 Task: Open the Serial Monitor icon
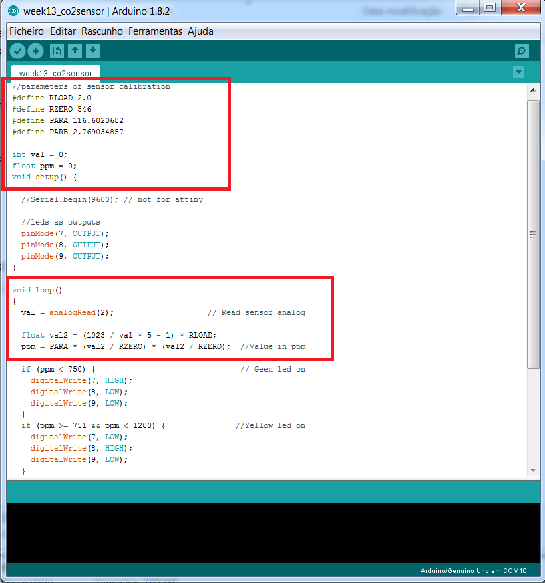(x=522, y=51)
